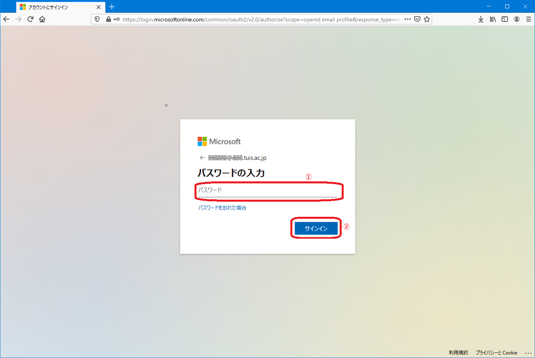Open the Firefox account avatar icon
Screen dimensions: 535x358
coord(517,19)
